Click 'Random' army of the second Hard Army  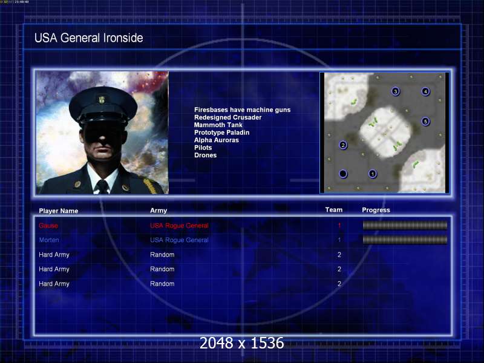pos(162,269)
